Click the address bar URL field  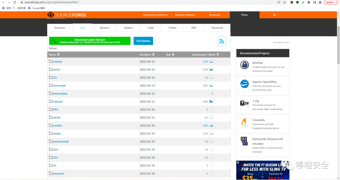click(147, 3)
